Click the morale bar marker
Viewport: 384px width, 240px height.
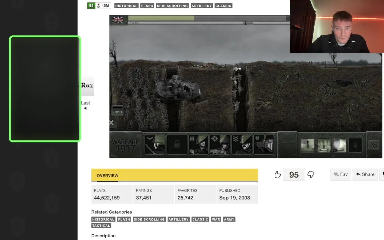245,23
